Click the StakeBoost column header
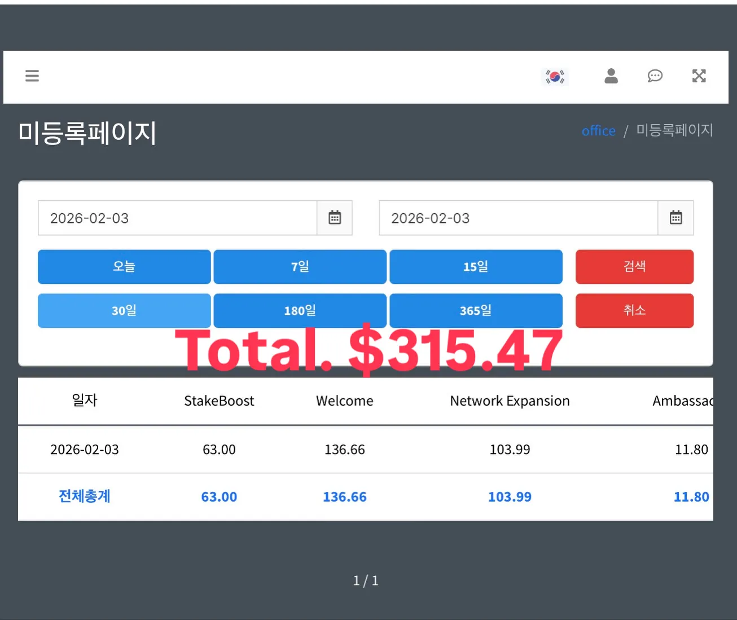This screenshot has height=620, width=737. coord(219,401)
